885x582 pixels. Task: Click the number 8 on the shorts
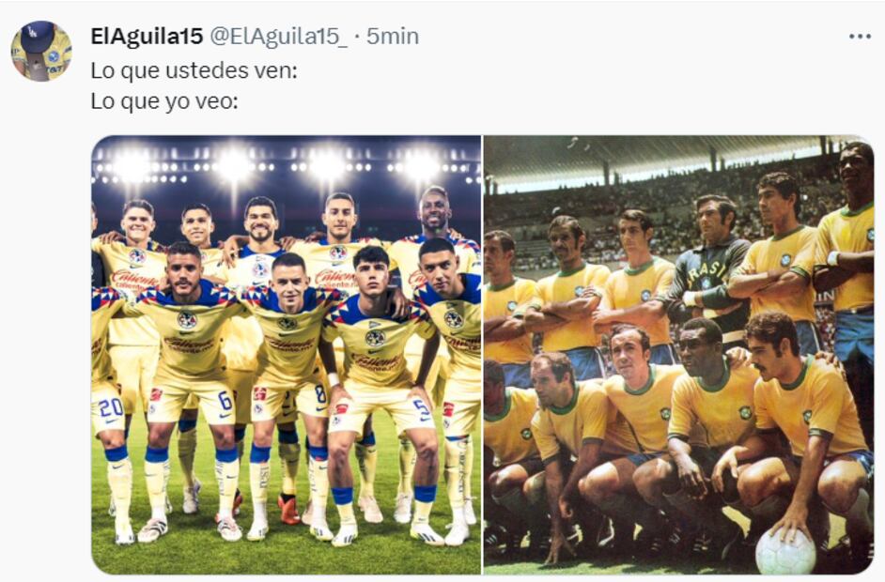pyautogui.click(x=320, y=392)
